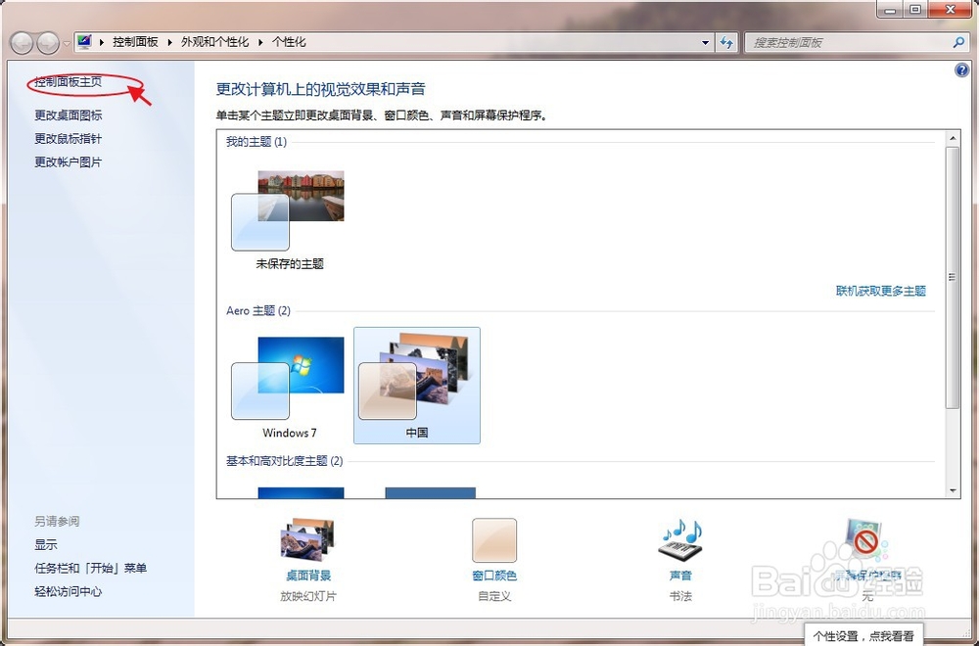
Task: Click the 联机获取更多主题 link
Action: 880,291
